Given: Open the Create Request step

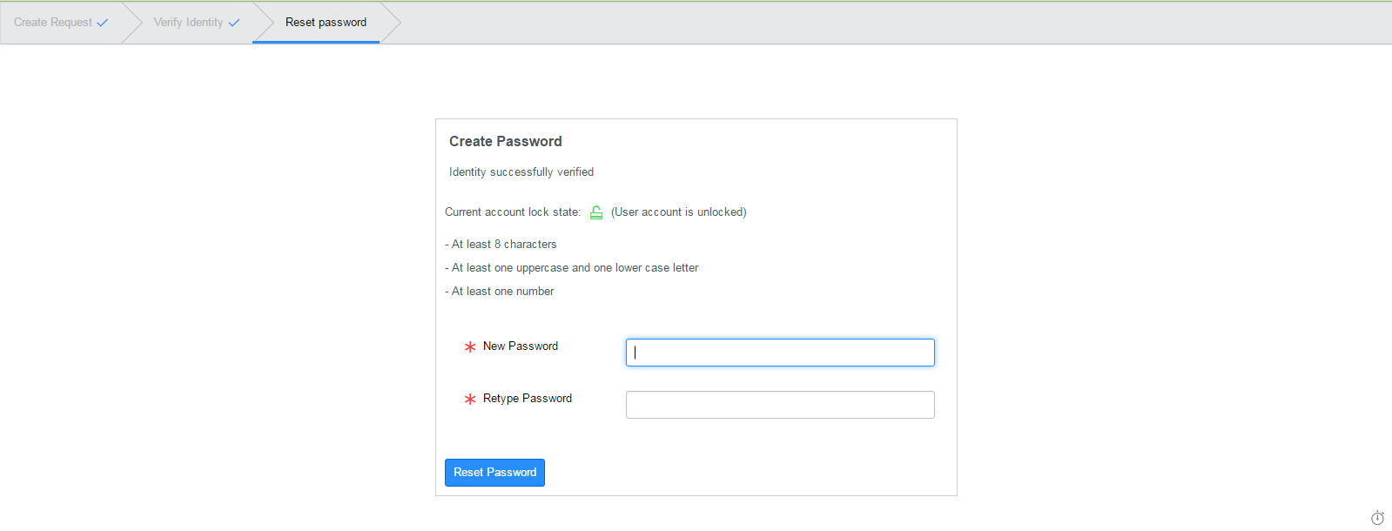Looking at the screenshot, I should [x=55, y=22].
